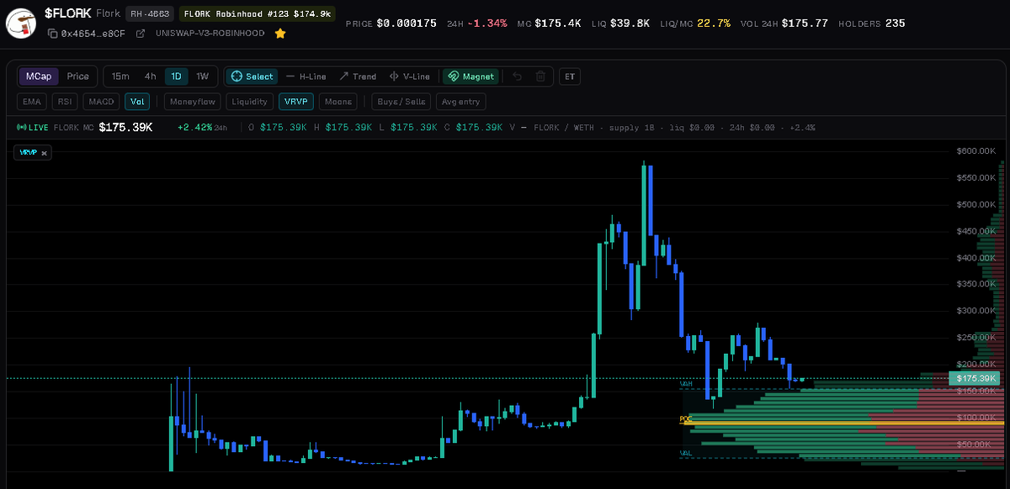1010x489 pixels.
Task: Set chart interval to 4h
Action: point(150,76)
